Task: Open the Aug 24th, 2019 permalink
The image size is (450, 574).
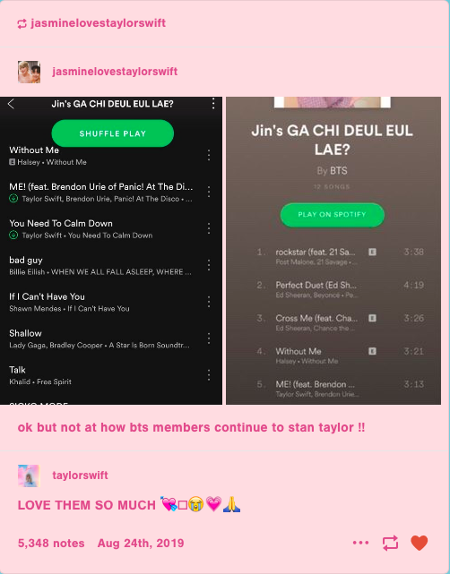Action: tap(141, 543)
